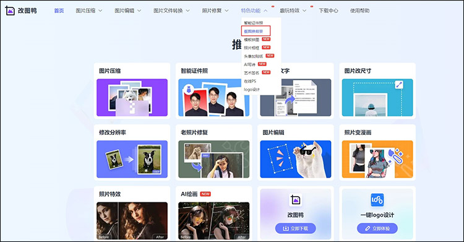Expand the 趣玩特效 dropdown menu
The width and height of the screenshot is (464, 242).
(293, 11)
